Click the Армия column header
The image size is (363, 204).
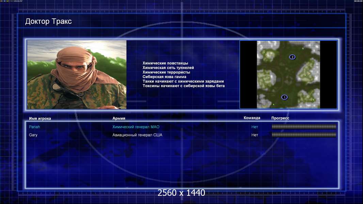pyautogui.click(x=119, y=118)
